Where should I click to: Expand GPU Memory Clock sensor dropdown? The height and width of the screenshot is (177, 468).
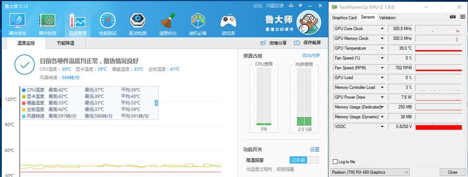tap(382, 38)
